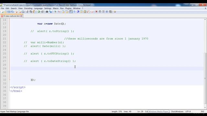This screenshot has height=116, width=207.
Task: Open the User Defined Language icon
Action: [82, 12]
